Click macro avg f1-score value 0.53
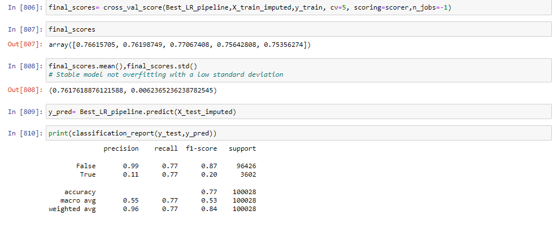The width and height of the screenshot is (553, 228). 209,200
